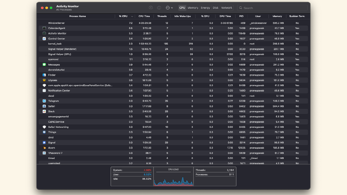Image resolution: width=347 pixels, height=195 pixels.
Task: Switch to the Energy tab
Action: [x=205, y=8]
